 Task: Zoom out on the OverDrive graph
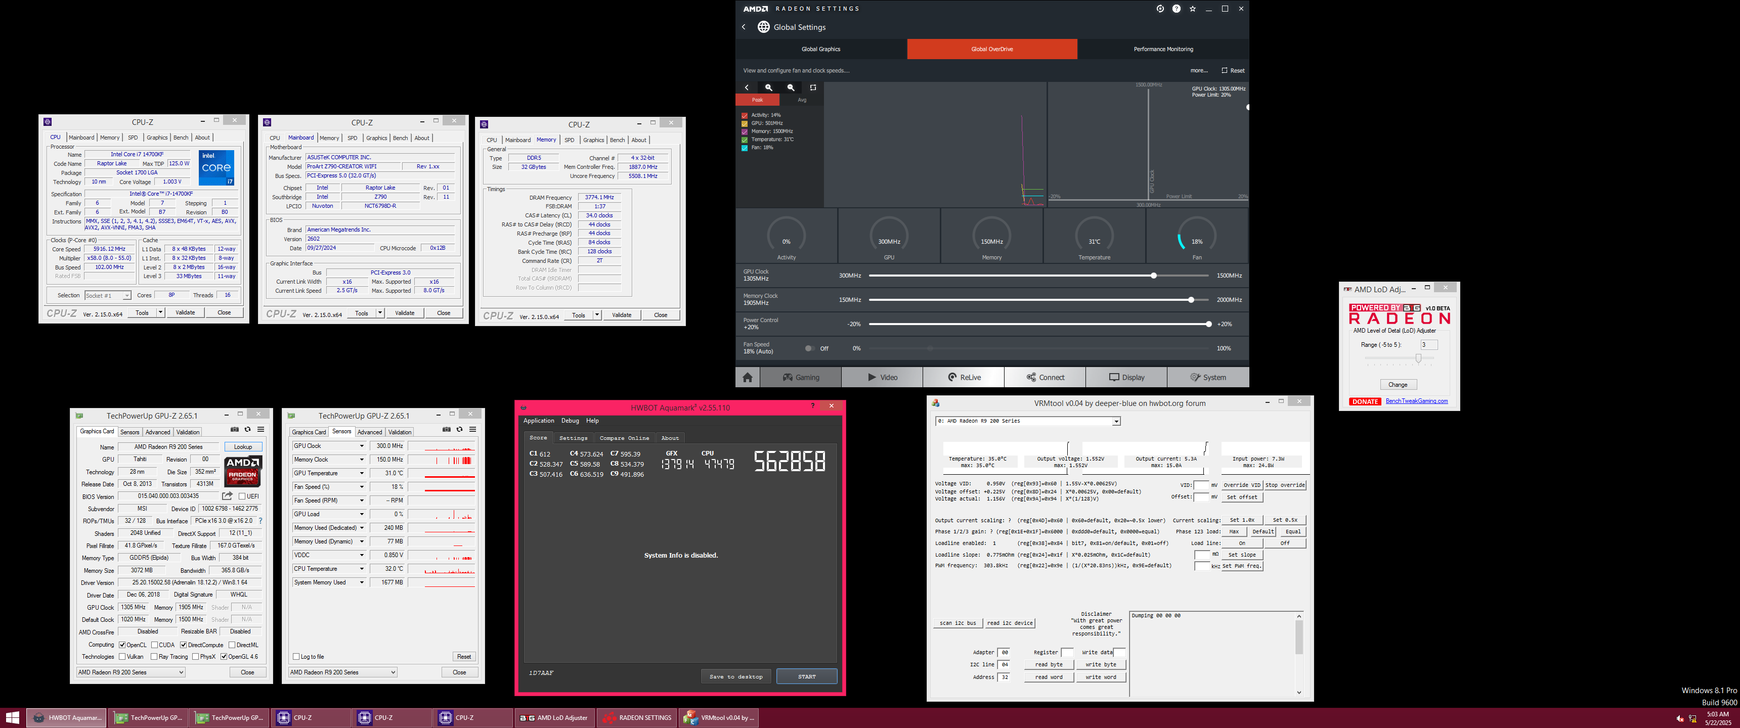pyautogui.click(x=791, y=87)
